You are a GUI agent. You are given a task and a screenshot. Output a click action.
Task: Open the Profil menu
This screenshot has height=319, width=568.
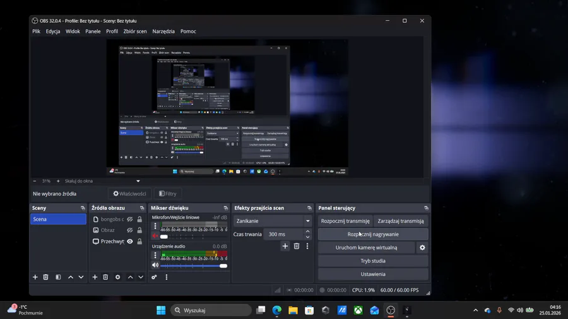point(112,32)
